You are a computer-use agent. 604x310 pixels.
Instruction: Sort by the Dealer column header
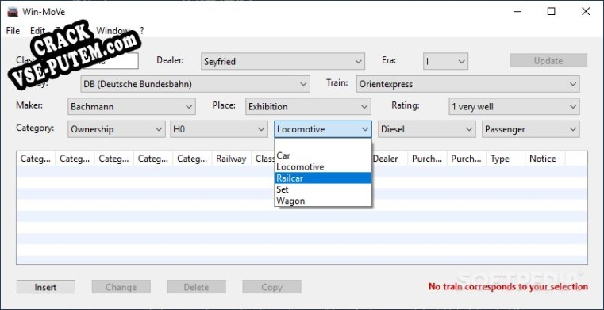(388, 159)
